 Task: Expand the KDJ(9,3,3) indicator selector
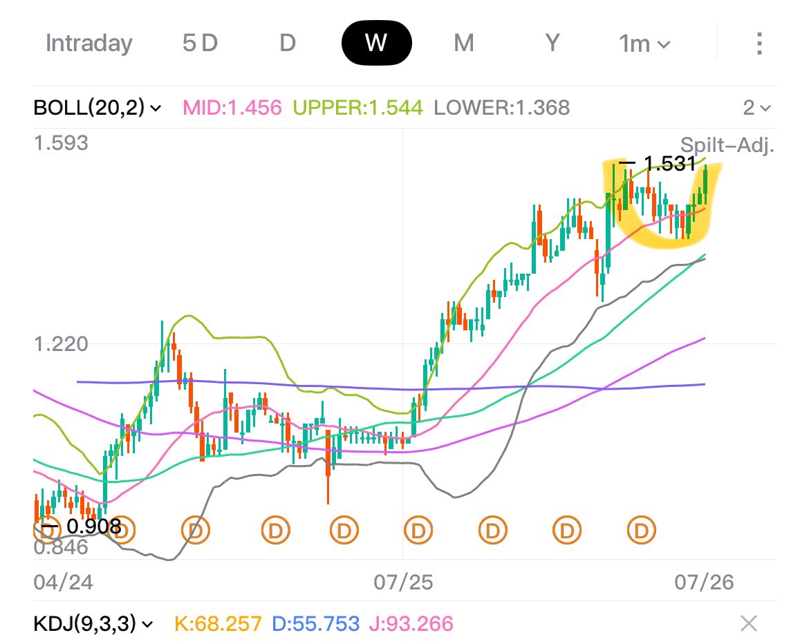[93, 624]
